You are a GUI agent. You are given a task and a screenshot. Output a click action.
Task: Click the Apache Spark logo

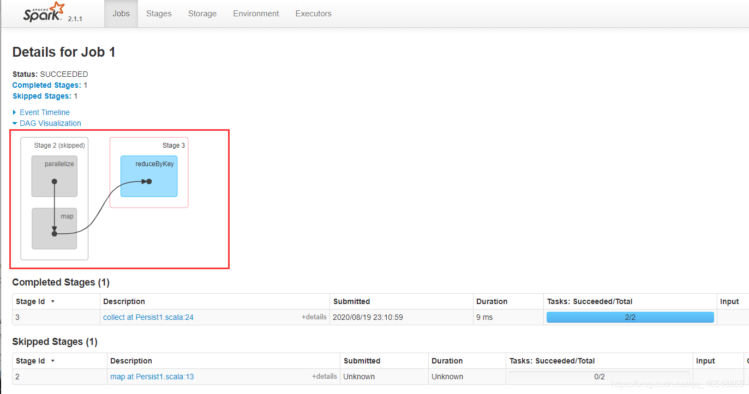(x=44, y=12)
